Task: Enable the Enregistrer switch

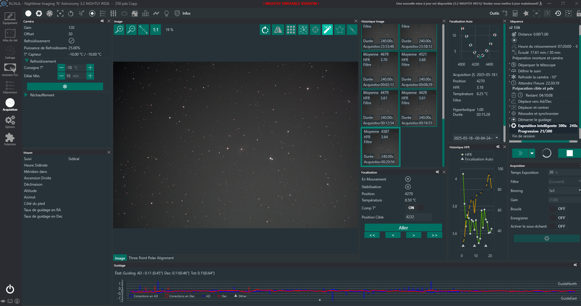Action: point(558,218)
